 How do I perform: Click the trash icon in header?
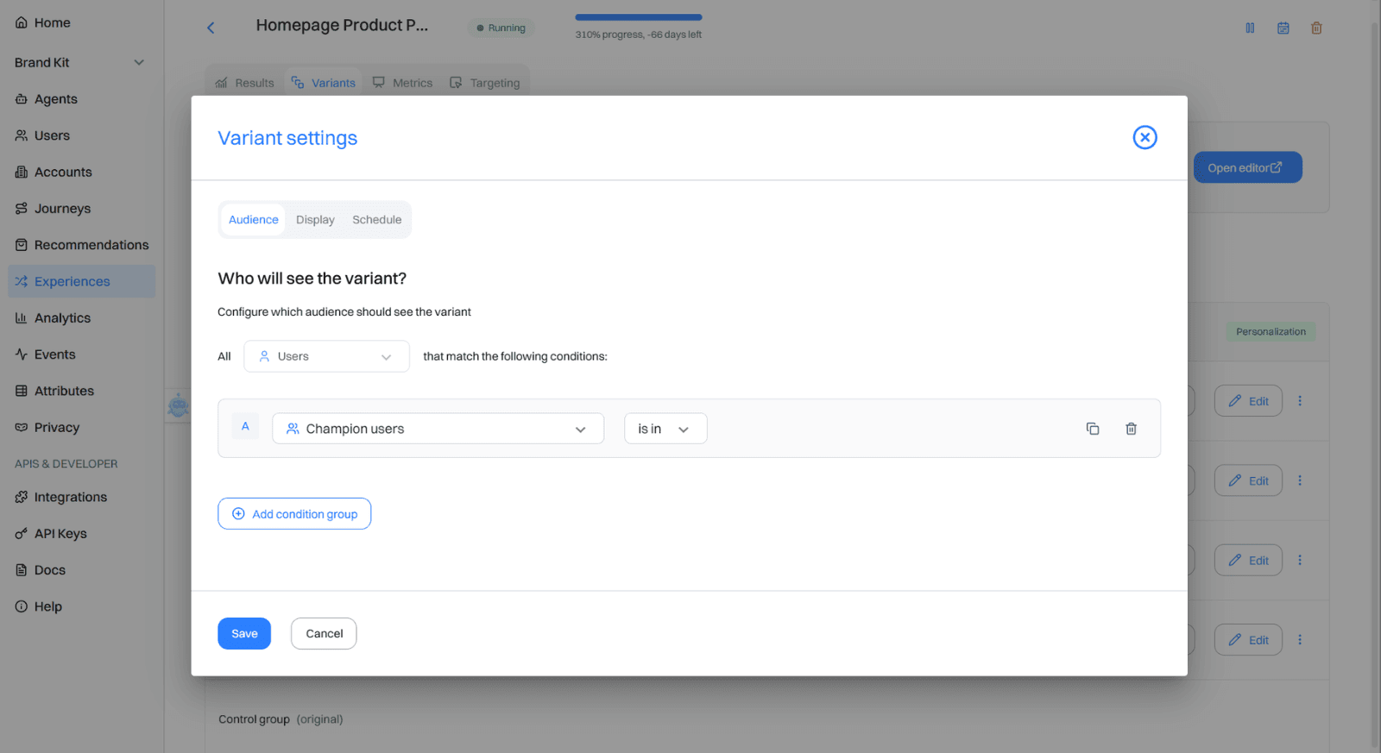1316,28
